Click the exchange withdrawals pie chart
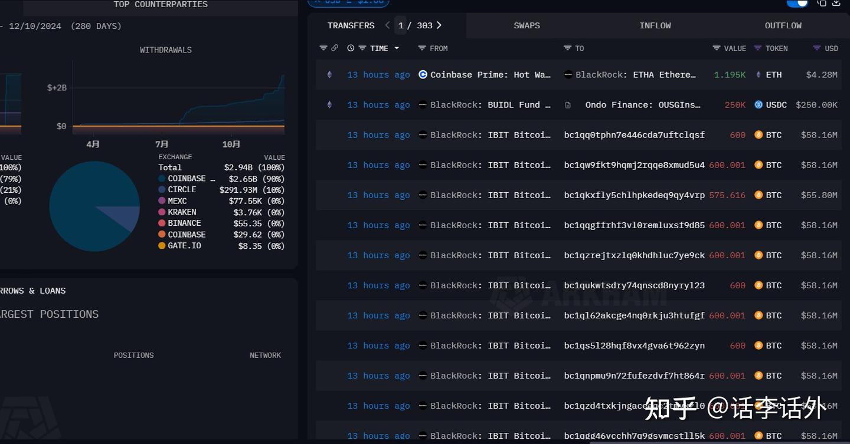Viewport: 850px width, 444px height. (94, 206)
